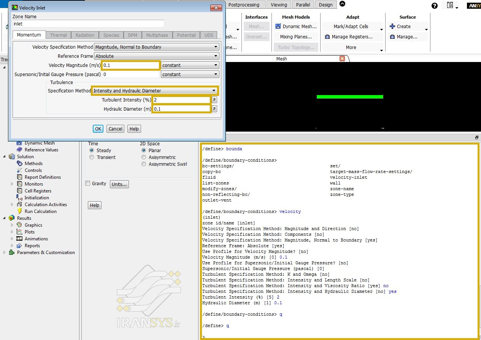Click the Surface Create plus icon
481x340 pixels.
click(x=392, y=27)
